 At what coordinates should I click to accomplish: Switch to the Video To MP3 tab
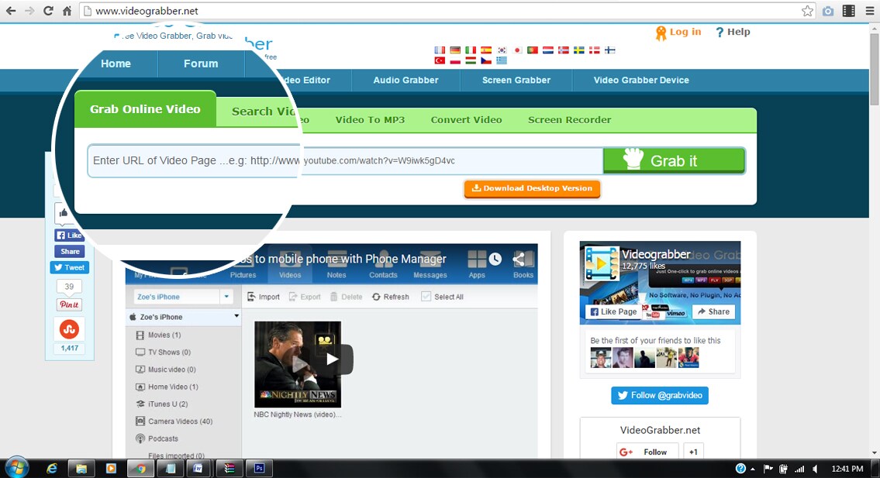pos(370,120)
